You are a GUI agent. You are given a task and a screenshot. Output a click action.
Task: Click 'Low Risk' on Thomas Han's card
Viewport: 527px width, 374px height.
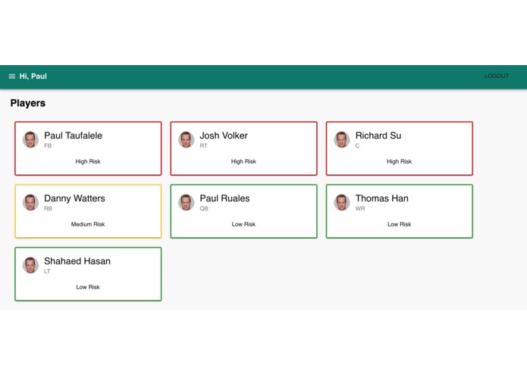click(399, 224)
